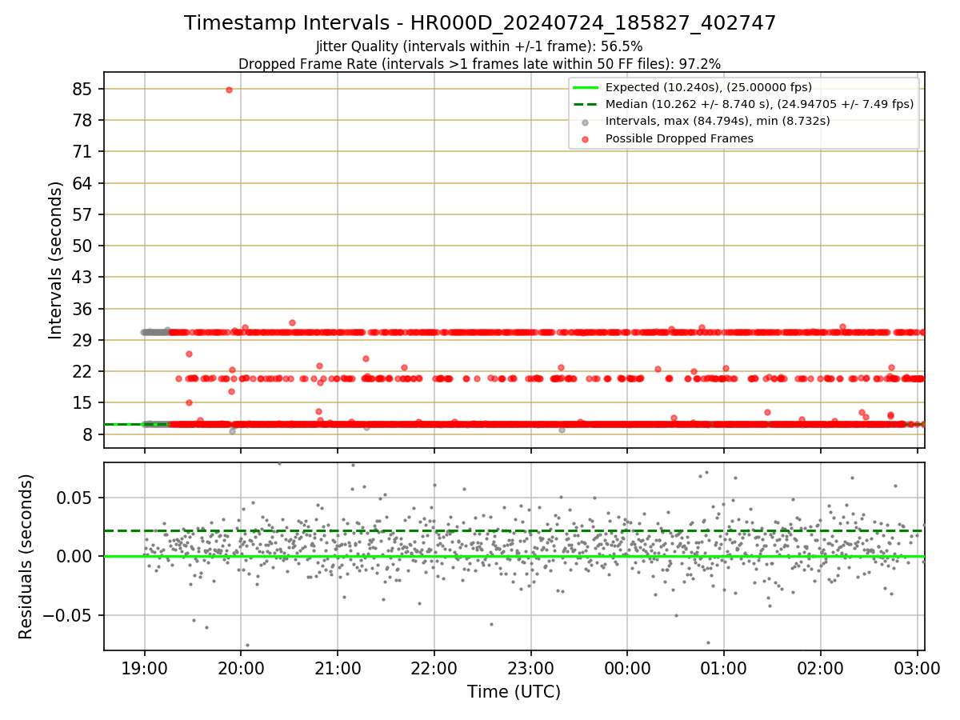The width and height of the screenshot is (960, 720).
Task: Click the plot title 'Timestamp Intervals - HR000D_20240724_185827_402747'
Action: point(480,23)
